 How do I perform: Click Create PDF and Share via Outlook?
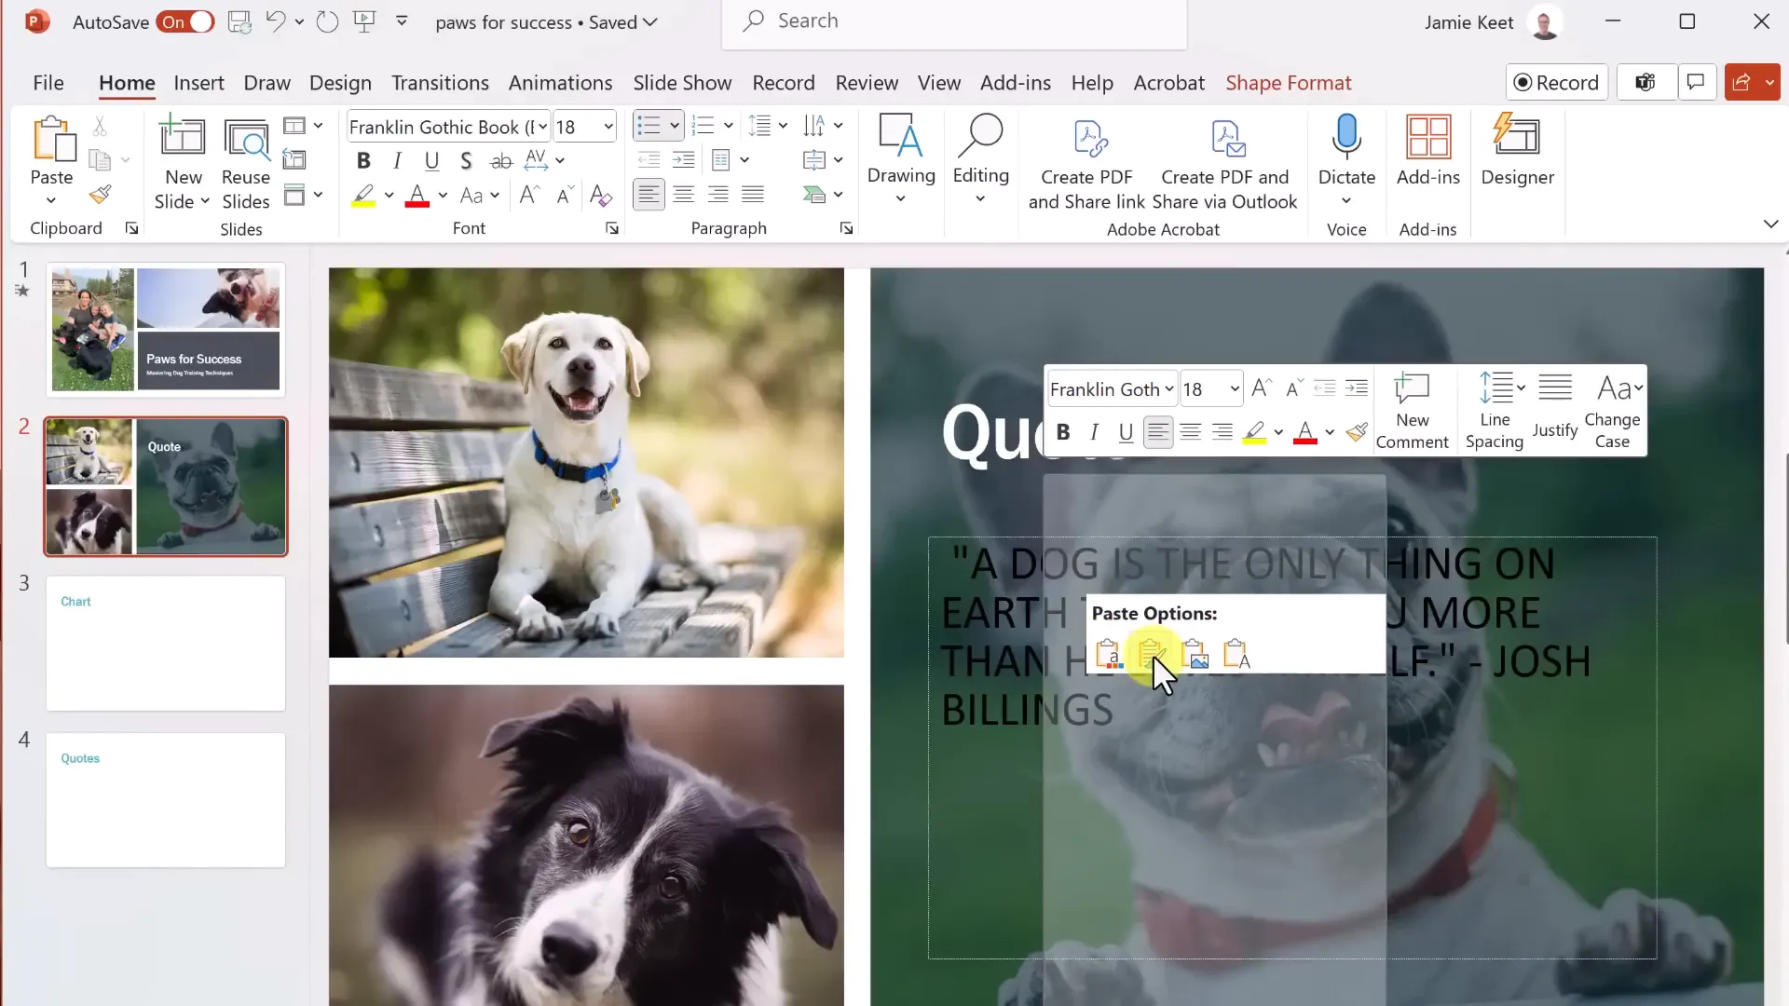1224,165
